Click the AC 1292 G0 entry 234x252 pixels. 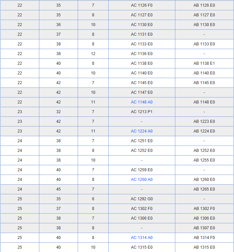pyautogui.click(x=142, y=199)
